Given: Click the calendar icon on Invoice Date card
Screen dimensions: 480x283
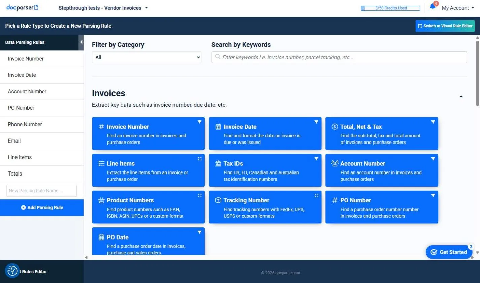Looking at the screenshot, I should (x=218, y=127).
